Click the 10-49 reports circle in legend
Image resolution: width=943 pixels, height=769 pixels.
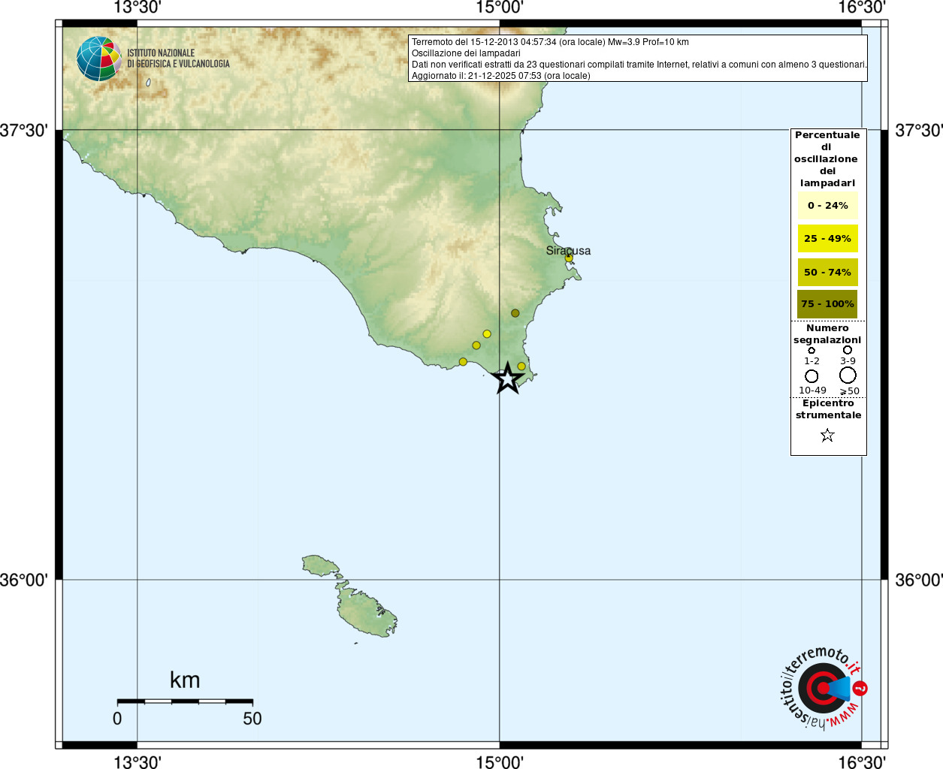812,375
